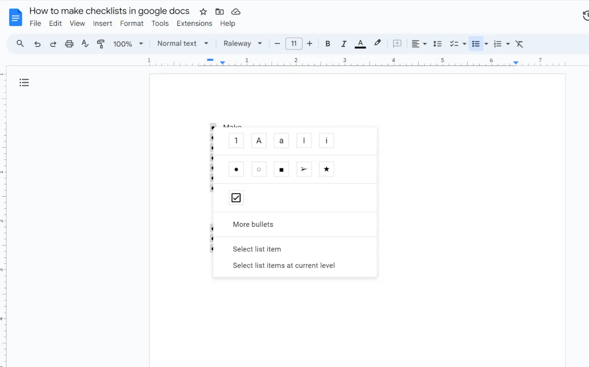The height and width of the screenshot is (367, 589).
Task: Open the Raleway font picker
Action: pyautogui.click(x=242, y=43)
